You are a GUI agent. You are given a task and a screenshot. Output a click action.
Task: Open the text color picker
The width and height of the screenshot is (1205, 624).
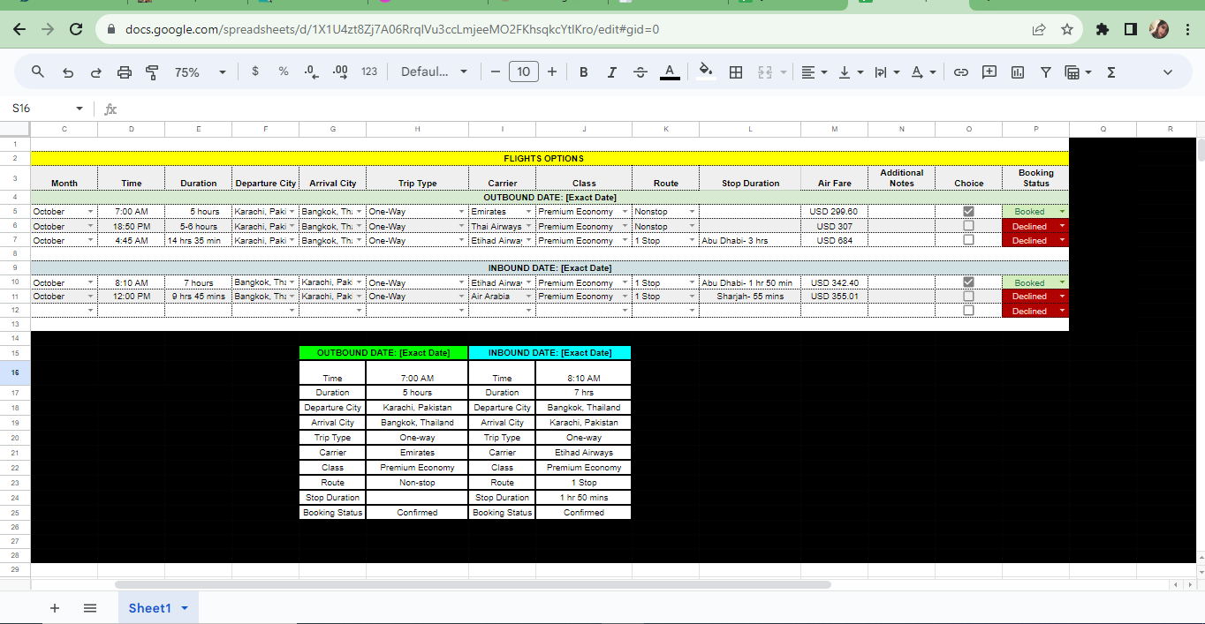click(x=670, y=72)
